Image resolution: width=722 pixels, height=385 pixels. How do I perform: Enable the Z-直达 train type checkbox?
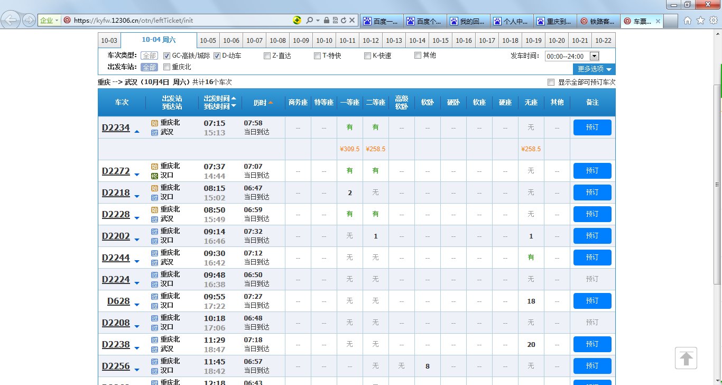[267, 56]
